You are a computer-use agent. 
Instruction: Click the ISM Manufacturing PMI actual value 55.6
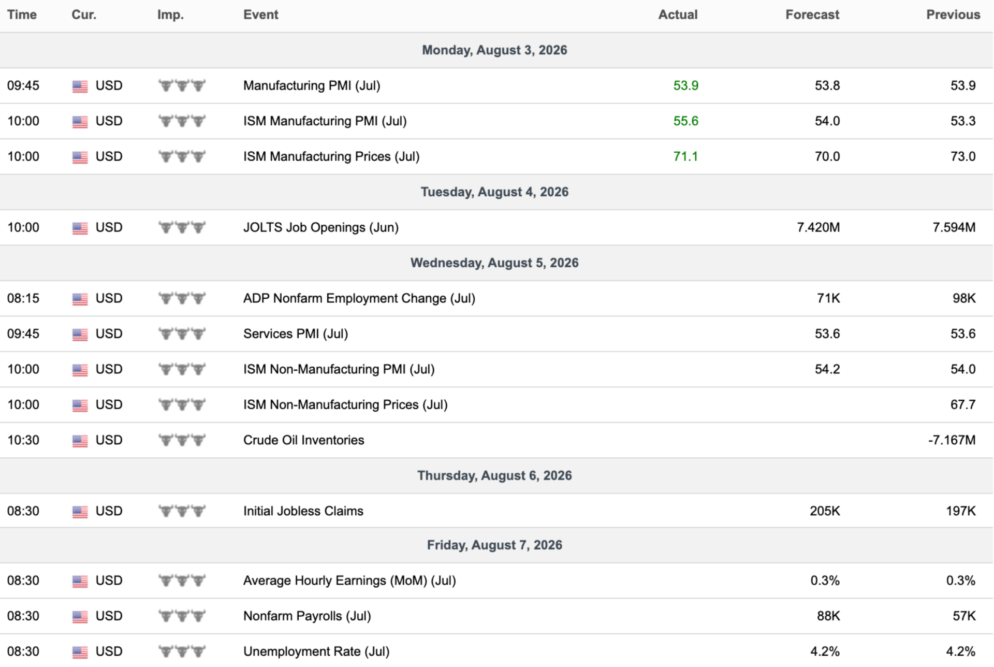[x=685, y=121]
